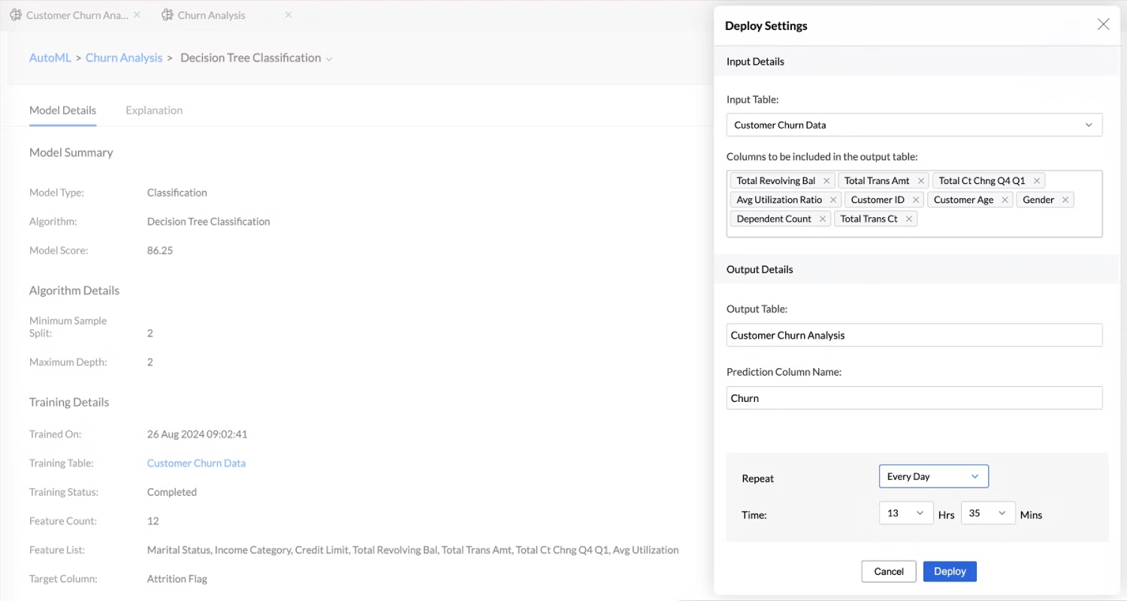The width and height of the screenshot is (1127, 601).
Task: Click the Prediction Column Name field
Action: coord(914,398)
